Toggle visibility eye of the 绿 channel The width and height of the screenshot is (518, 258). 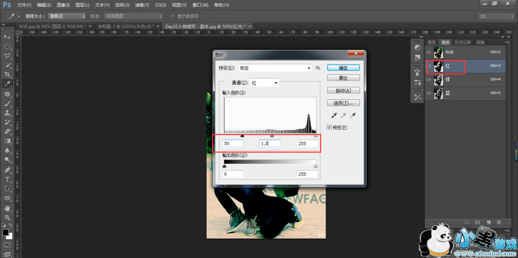[429, 80]
